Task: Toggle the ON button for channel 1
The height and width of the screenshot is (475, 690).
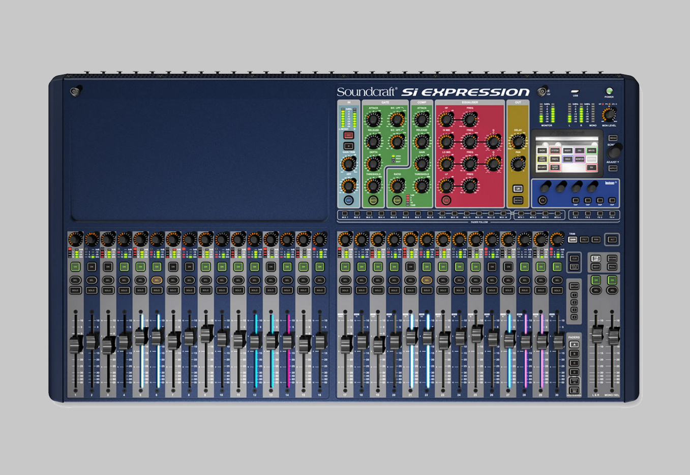Action: [x=75, y=267]
